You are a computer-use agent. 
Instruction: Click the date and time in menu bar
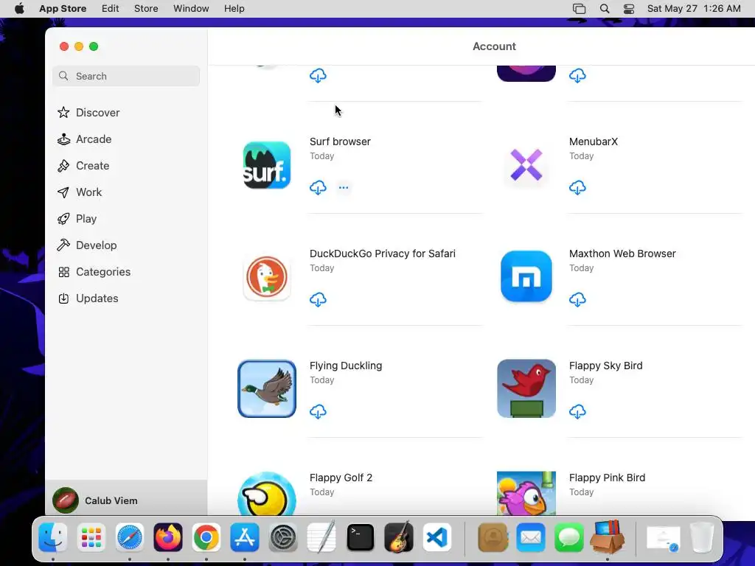tap(694, 9)
